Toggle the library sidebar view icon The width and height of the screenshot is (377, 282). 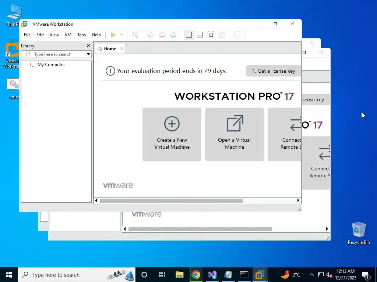[x=189, y=35]
